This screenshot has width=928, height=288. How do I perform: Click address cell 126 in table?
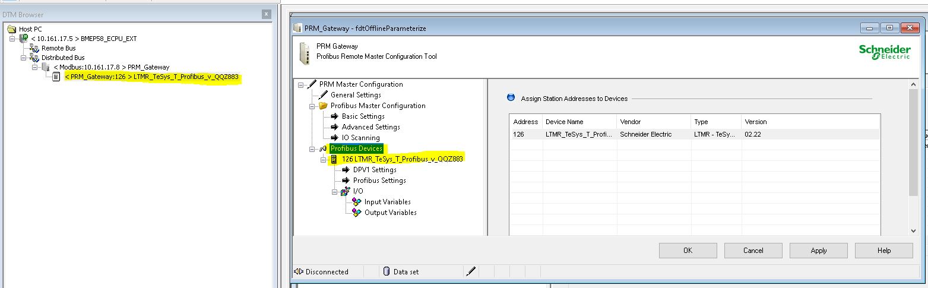point(525,134)
